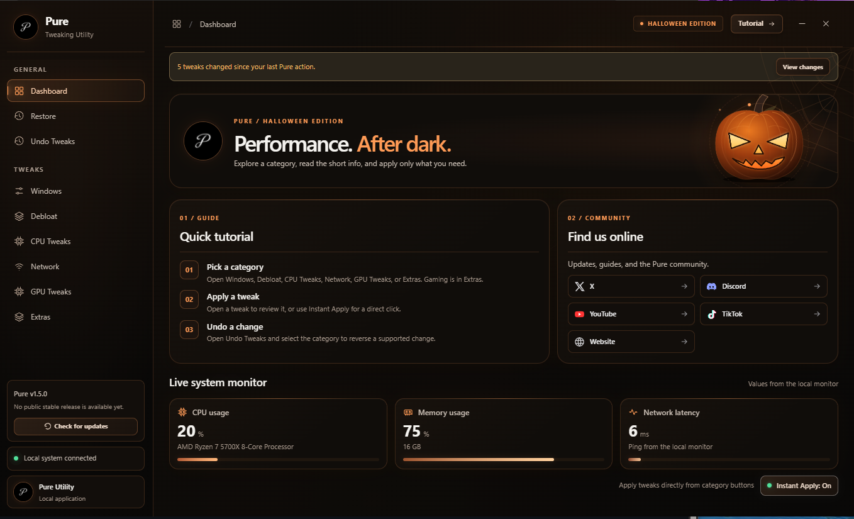
Task: Click the Memory usage icon
Action: point(408,413)
